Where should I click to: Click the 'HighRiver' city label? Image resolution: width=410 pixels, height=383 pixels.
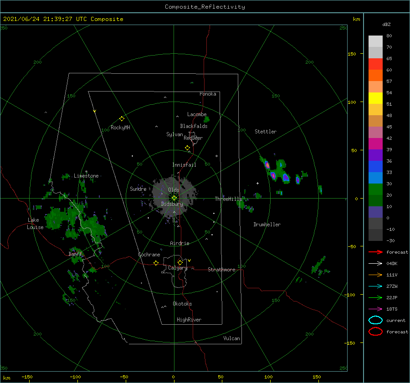coord(189,320)
